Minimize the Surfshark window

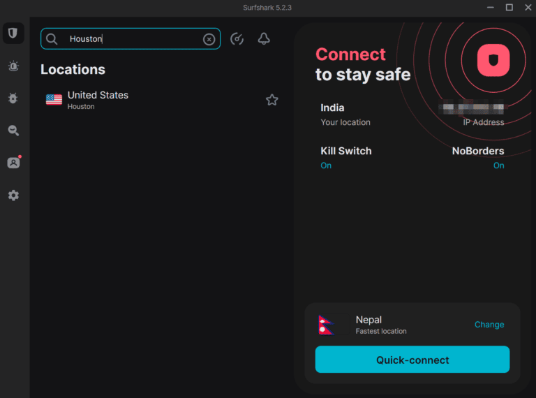pos(490,8)
